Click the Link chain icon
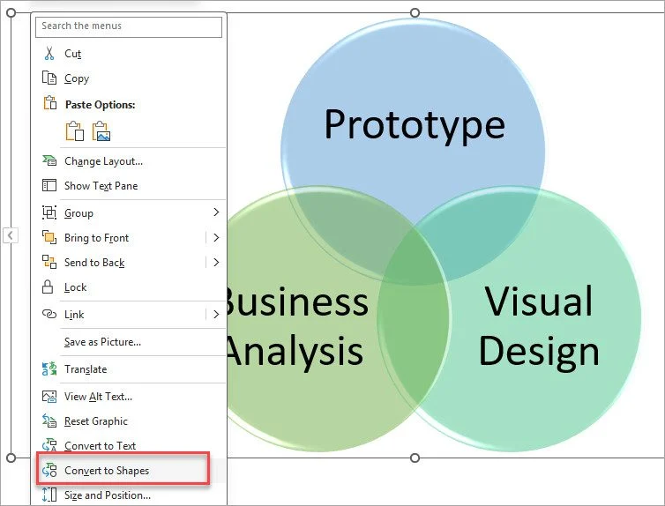 click(49, 314)
